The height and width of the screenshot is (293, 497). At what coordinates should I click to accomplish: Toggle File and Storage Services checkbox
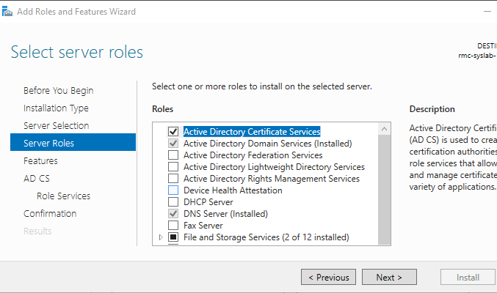click(173, 237)
